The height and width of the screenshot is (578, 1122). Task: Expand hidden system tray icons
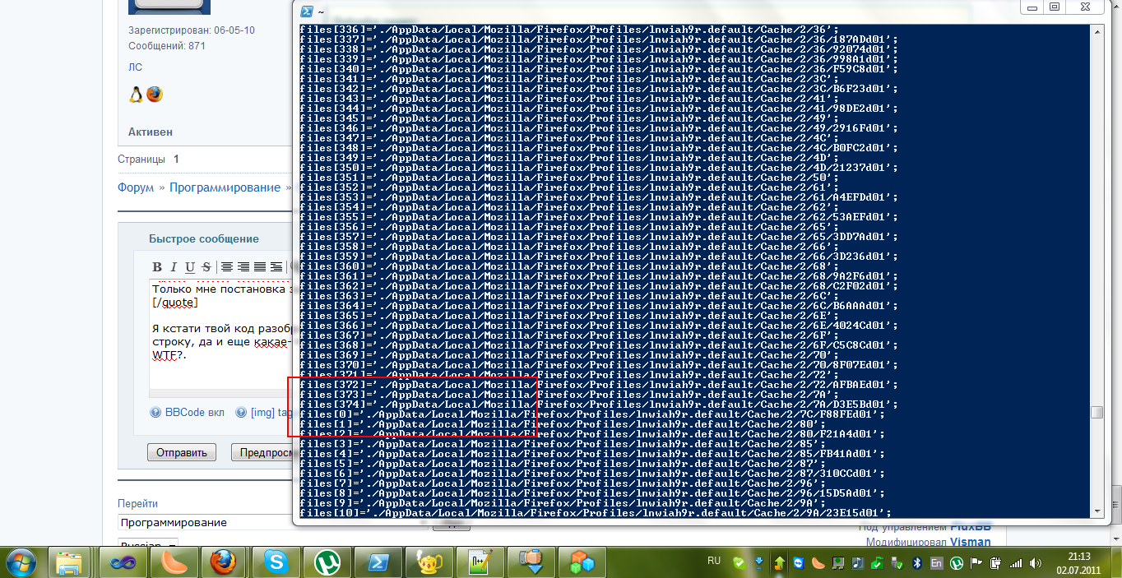[x=778, y=562]
